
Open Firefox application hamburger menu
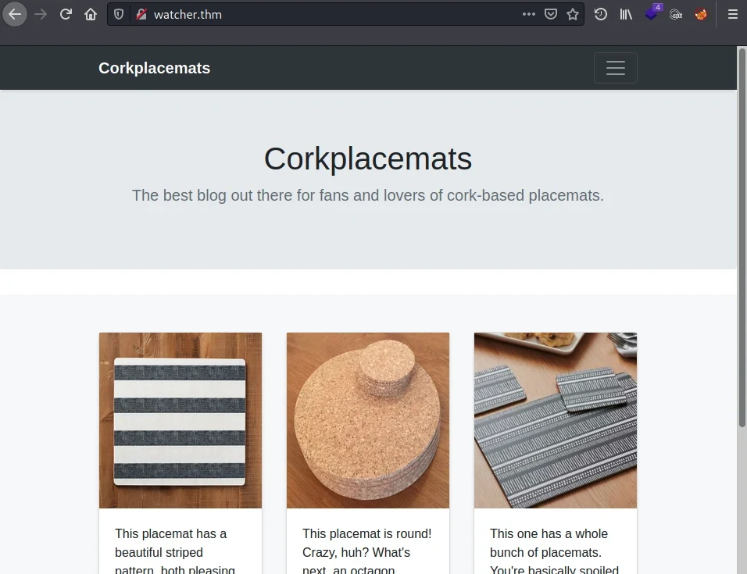(733, 14)
